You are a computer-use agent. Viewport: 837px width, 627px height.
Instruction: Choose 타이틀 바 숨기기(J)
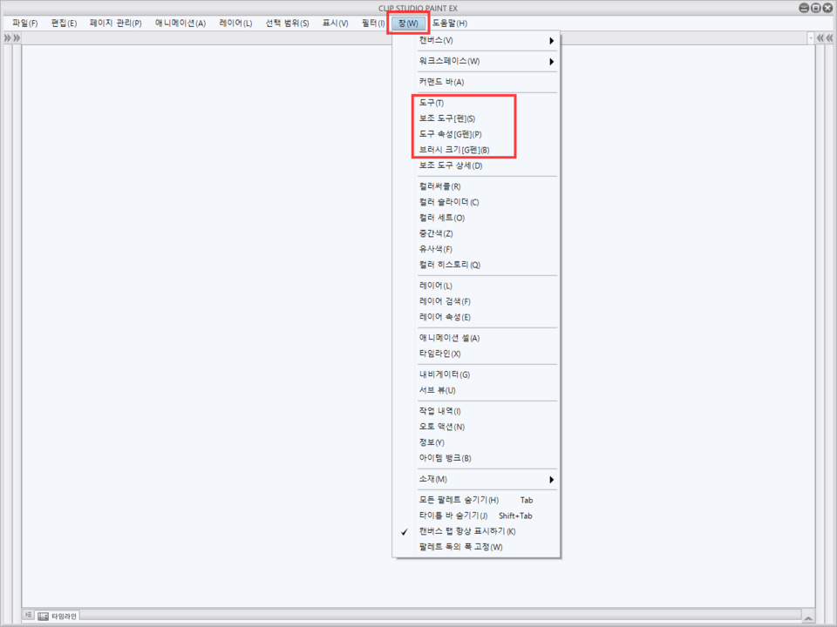pos(487,516)
